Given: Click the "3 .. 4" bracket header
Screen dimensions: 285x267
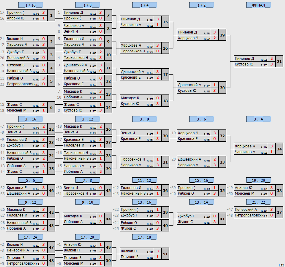Looking at the screenshot, I should click(x=258, y=119).
